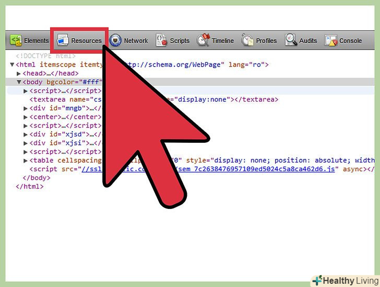Screen dimensions: 380x287
Task: Select the <!DOCTYPE html> line
Action: 45,56
